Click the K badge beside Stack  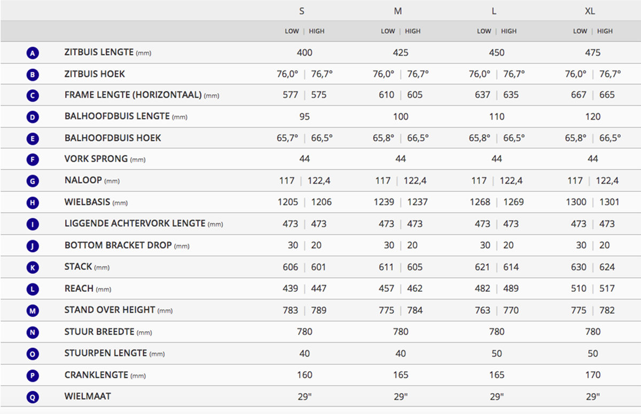[x=33, y=267]
